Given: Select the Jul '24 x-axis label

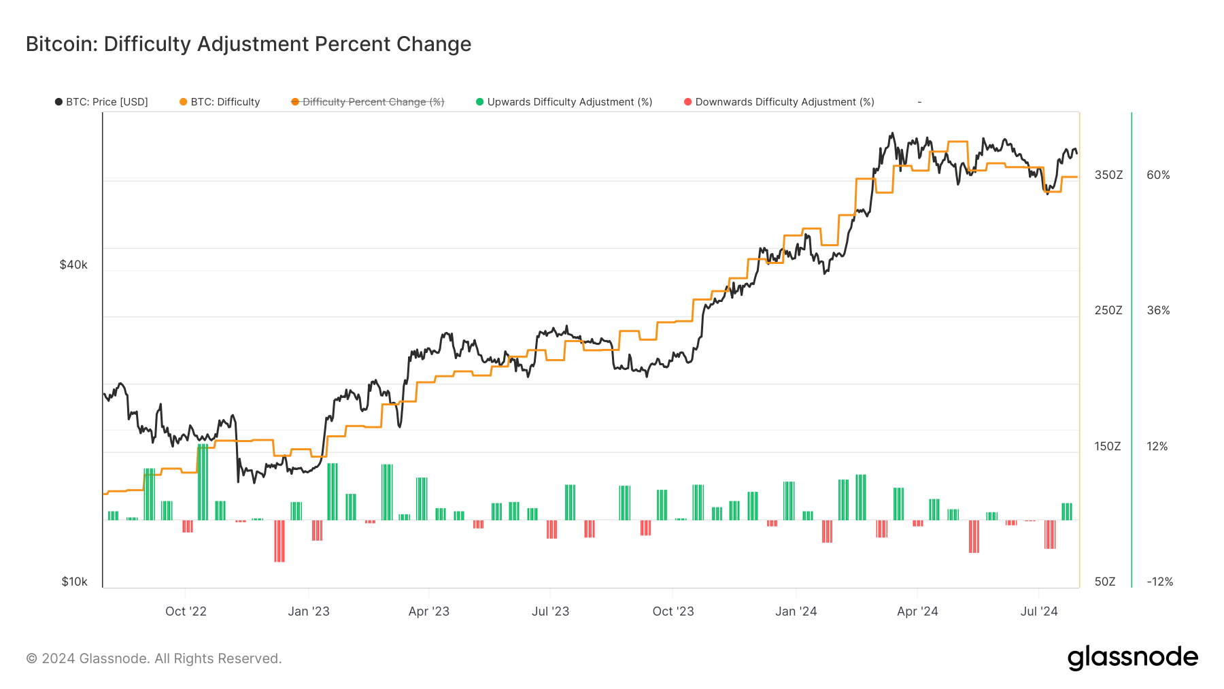Looking at the screenshot, I should (x=1039, y=611).
